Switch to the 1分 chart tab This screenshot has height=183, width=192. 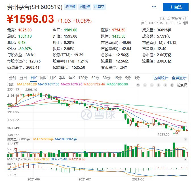pos(137,78)
